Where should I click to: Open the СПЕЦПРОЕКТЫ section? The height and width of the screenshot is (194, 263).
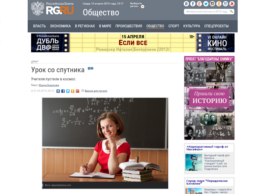click(216, 26)
